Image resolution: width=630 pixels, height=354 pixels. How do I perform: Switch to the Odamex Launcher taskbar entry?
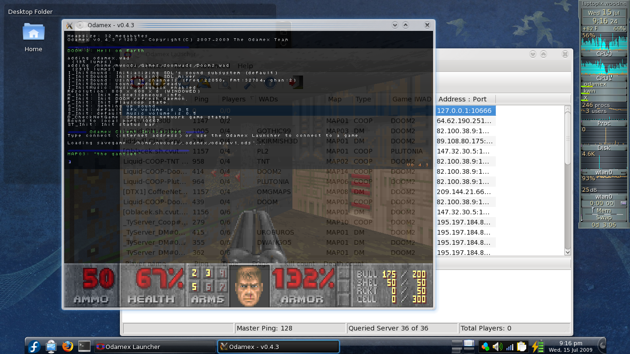[155, 347]
